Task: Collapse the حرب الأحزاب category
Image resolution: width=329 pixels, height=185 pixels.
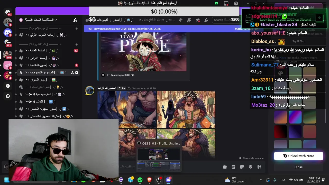Action: pos(40,29)
